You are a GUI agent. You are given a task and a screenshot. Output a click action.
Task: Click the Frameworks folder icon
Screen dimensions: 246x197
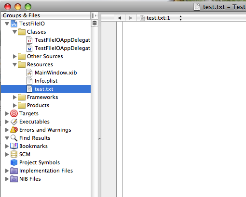click(22, 97)
